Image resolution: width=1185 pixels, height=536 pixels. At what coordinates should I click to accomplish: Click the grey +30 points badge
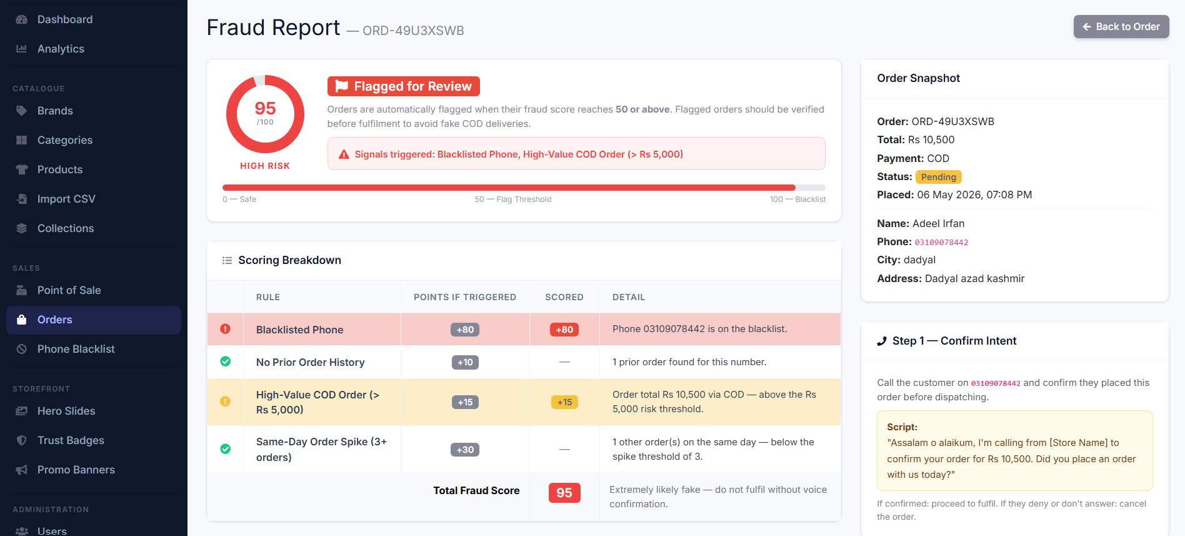click(x=465, y=450)
